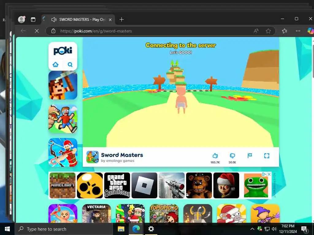Open Settings gear on taskbar

(151, 229)
